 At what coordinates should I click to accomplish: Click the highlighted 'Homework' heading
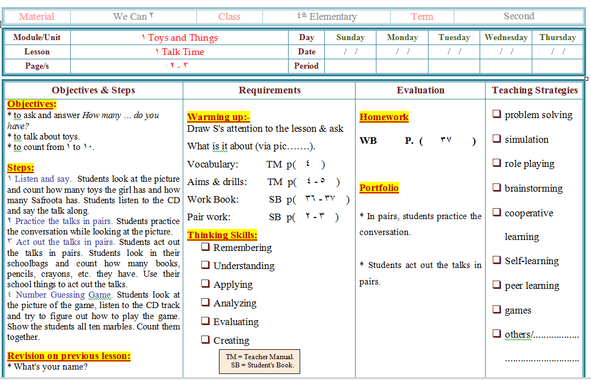[384, 117]
